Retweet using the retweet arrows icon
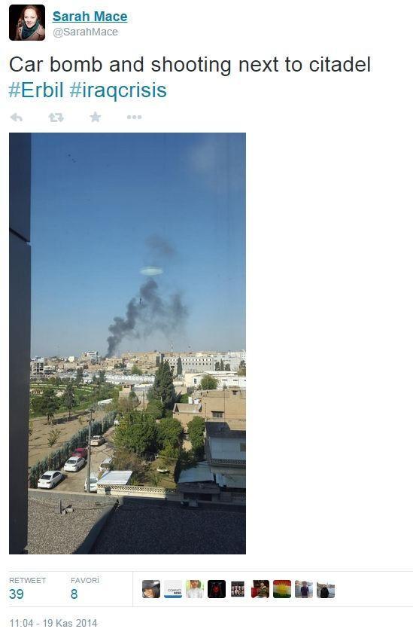 coord(56,118)
